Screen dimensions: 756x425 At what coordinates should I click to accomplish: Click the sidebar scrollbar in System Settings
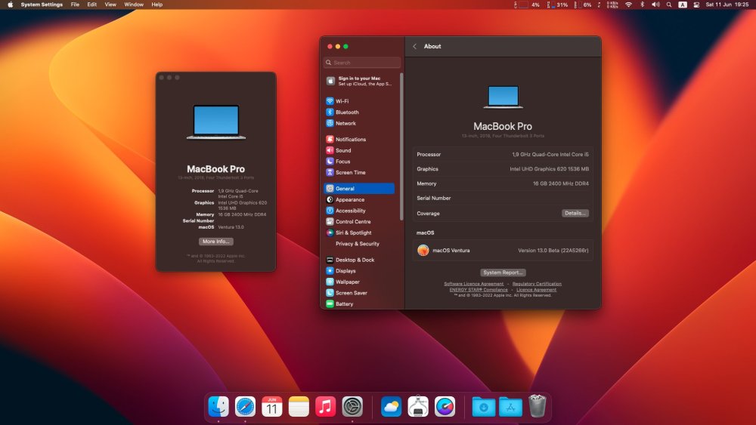click(x=401, y=146)
